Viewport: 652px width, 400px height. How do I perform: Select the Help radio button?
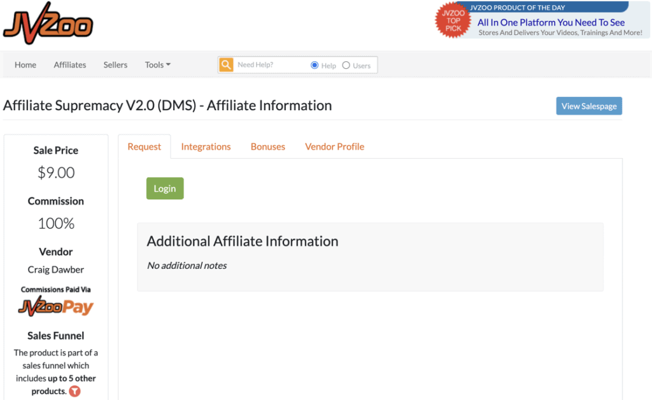(315, 65)
